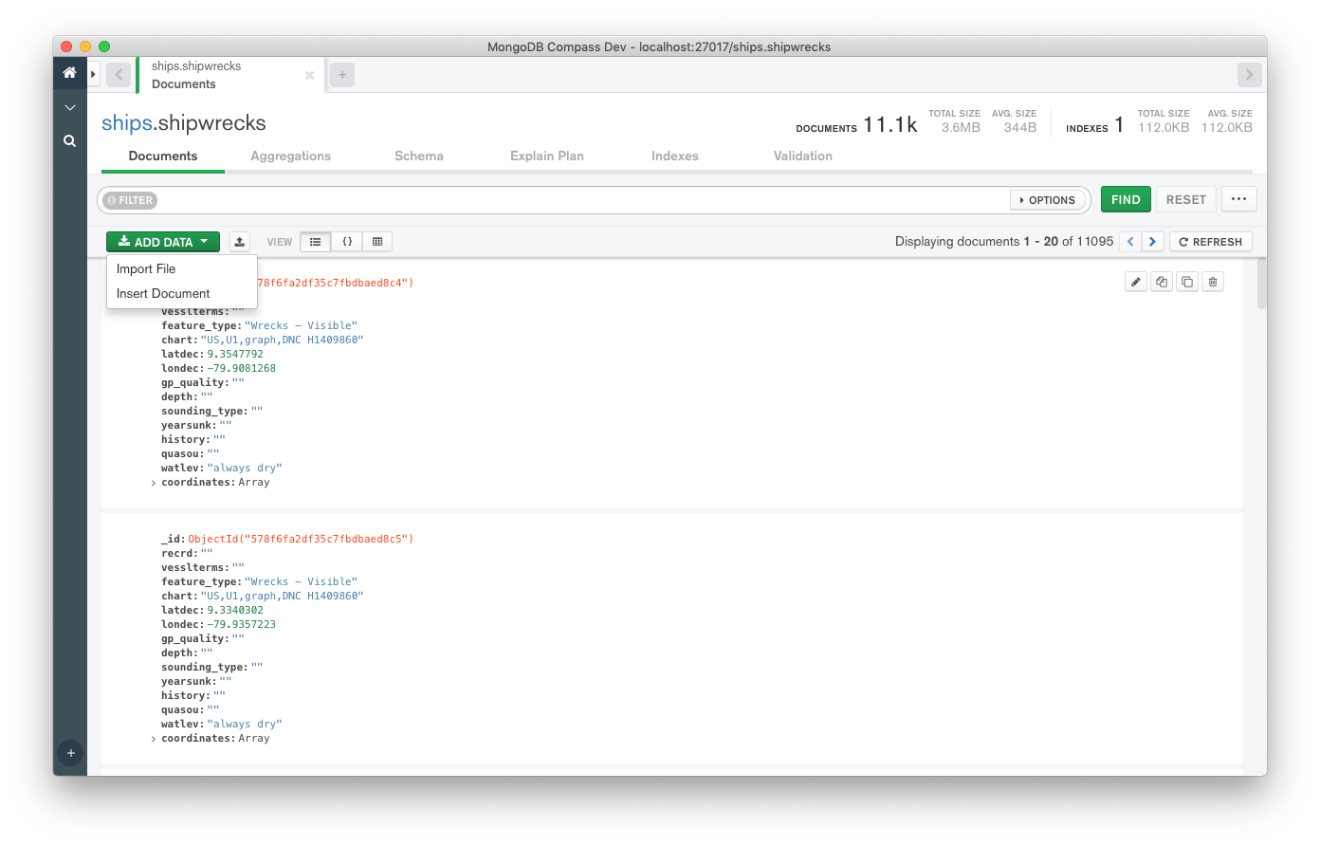1320x846 pixels.
Task: Open the ships database link in title
Action: [127, 123]
